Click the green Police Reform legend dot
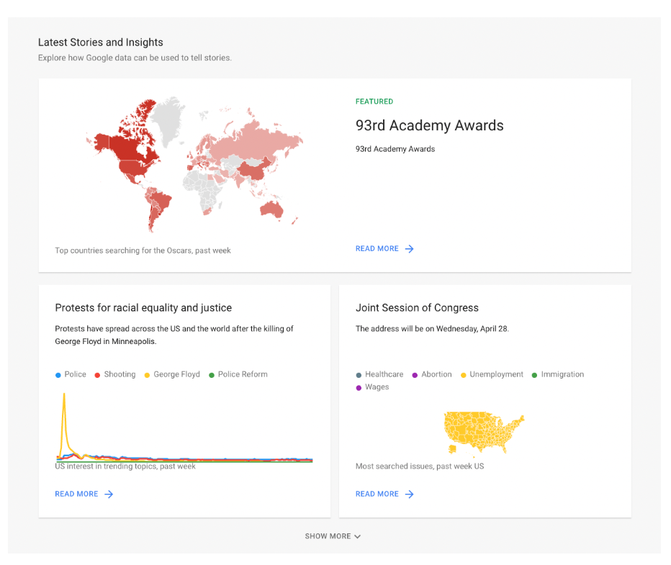Viewport: 671px width, 565px height. [212, 375]
